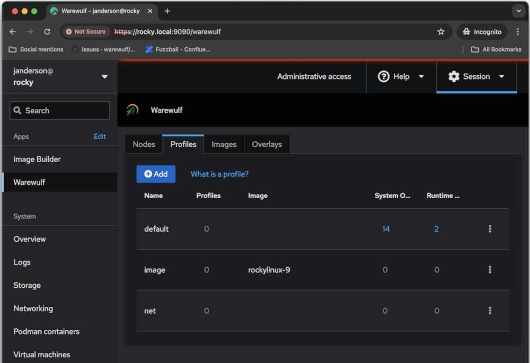Click the Image column header
Screen dimensions: 530x363
(258, 196)
